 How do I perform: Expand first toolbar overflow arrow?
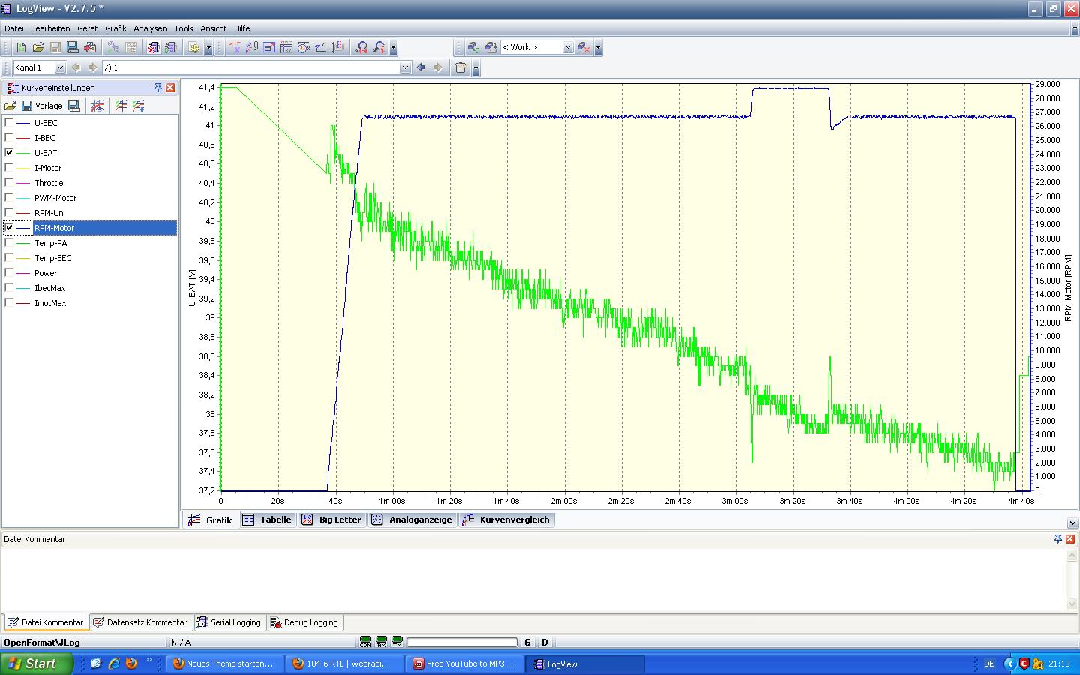[208, 48]
